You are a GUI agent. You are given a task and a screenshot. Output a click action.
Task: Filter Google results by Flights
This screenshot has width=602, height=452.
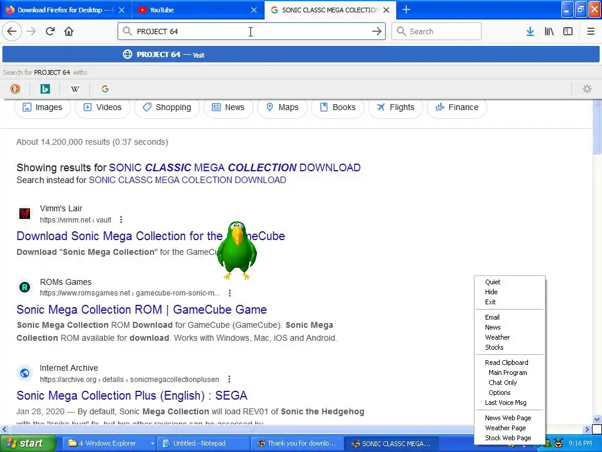tap(396, 107)
